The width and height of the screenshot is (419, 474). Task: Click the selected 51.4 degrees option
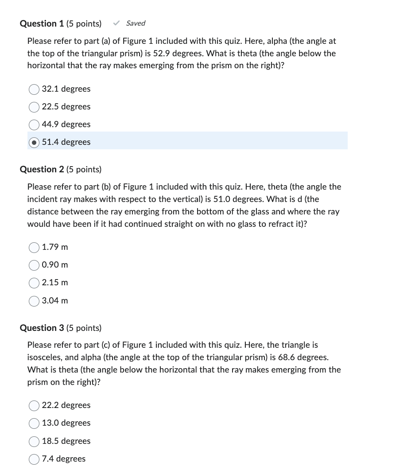click(34, 143)
